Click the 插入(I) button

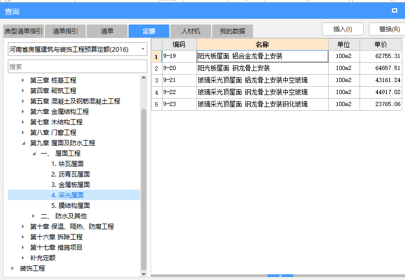(343, 29)
